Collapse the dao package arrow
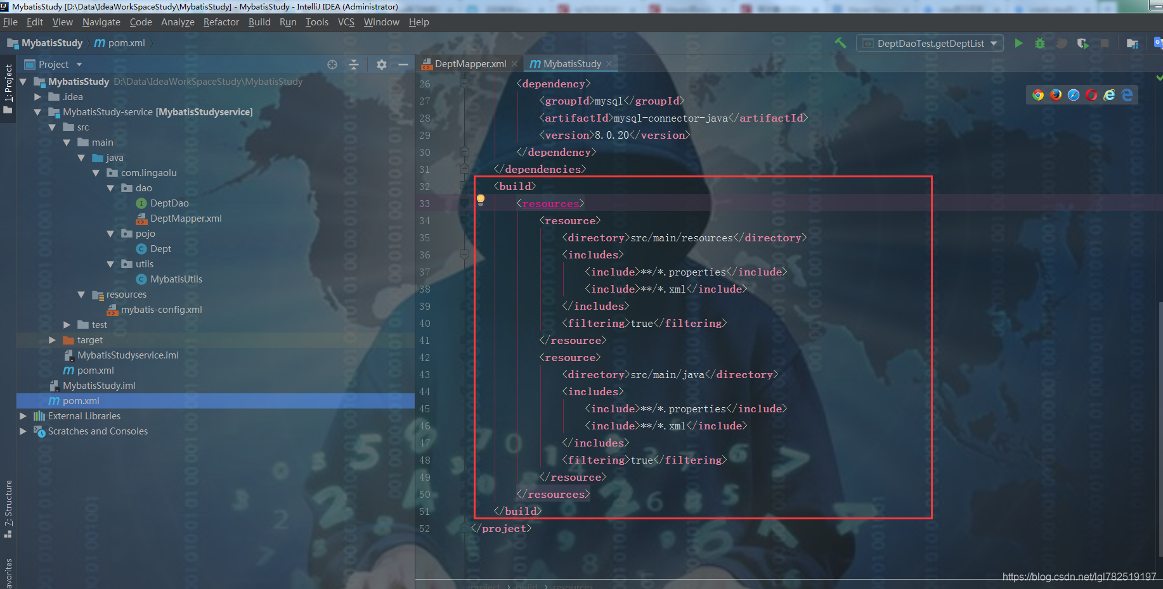This screenshot has width=1163, height=589. 110,188
